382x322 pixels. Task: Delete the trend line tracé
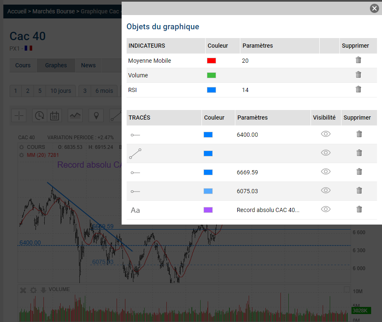359,153
